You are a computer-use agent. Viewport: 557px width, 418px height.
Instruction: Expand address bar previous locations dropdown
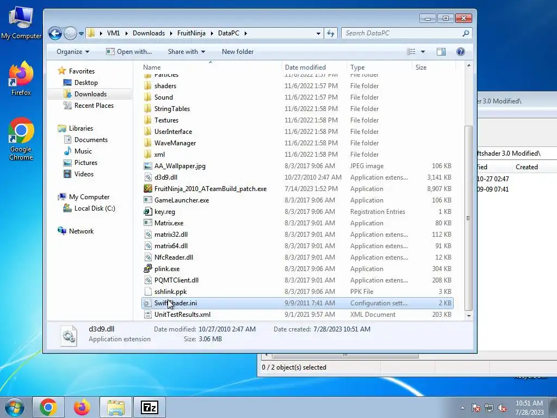pyautogui.click(x=318, y=33)
